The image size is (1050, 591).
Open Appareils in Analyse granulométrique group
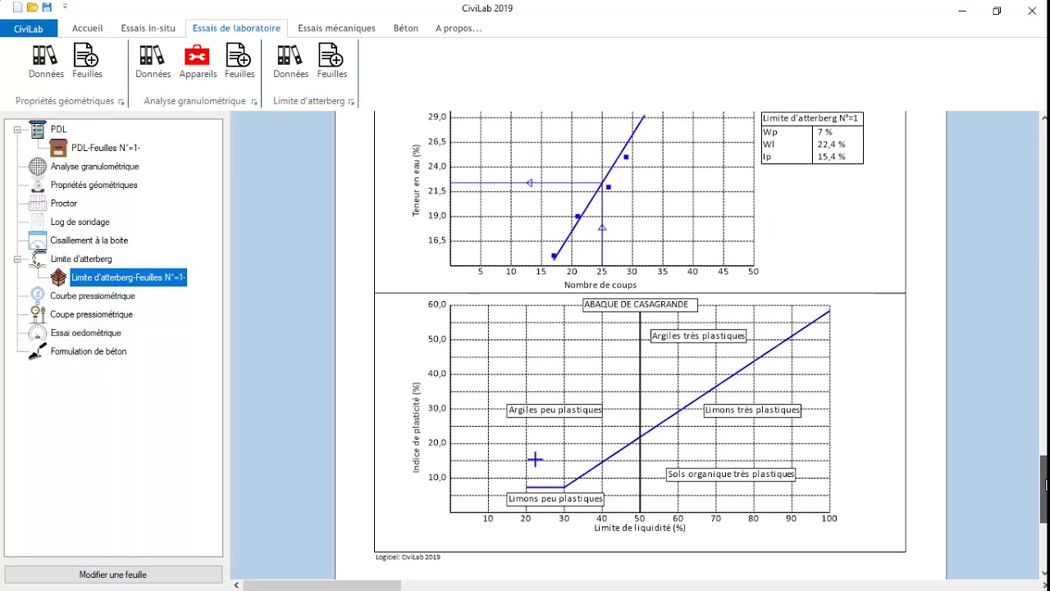coord(198,62)
